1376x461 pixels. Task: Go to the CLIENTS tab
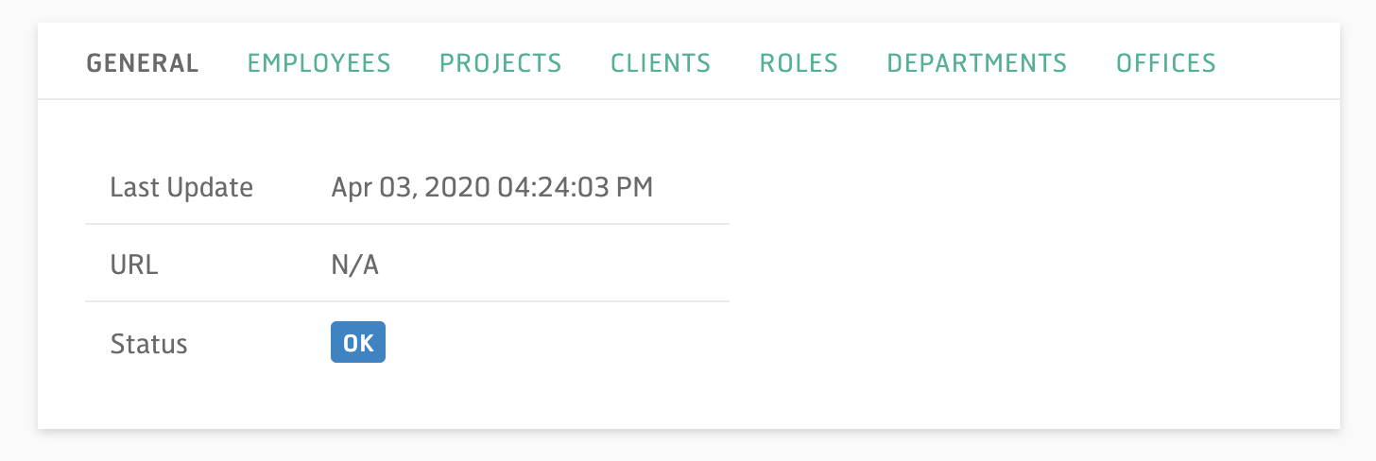tap(661, 63)
